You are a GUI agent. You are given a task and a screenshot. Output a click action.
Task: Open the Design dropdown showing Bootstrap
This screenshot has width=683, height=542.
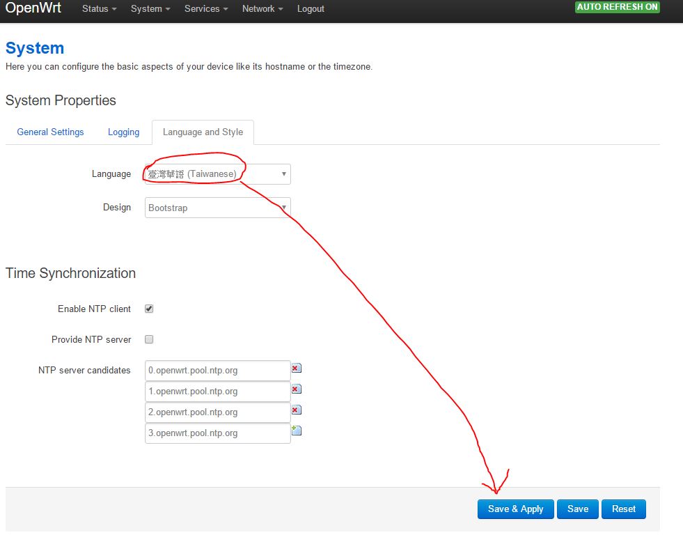(x=218, y=208)
